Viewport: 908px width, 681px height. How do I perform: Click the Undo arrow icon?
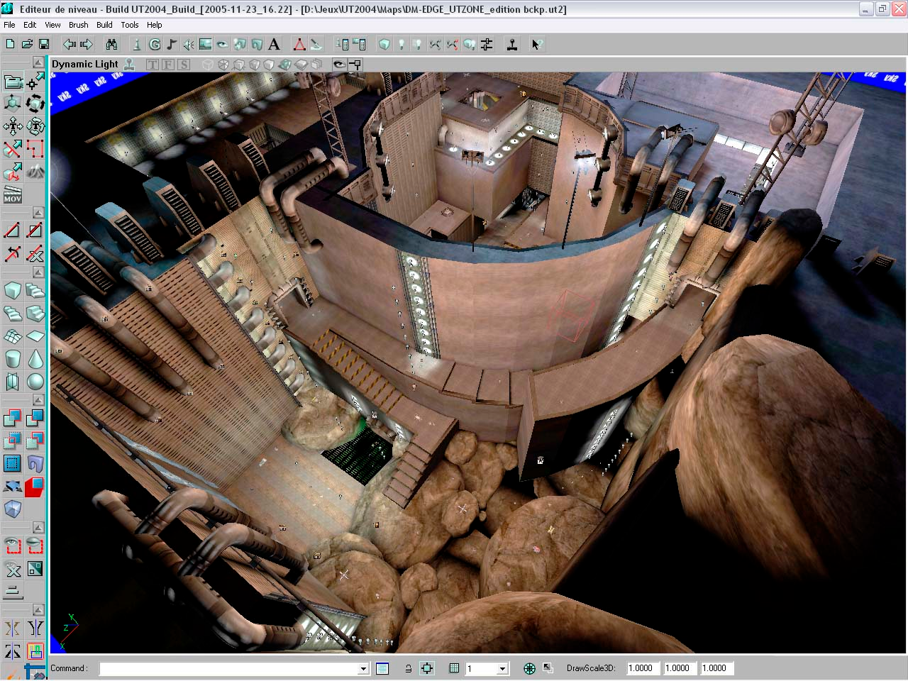pyautogui.click(x=69, y=44)
